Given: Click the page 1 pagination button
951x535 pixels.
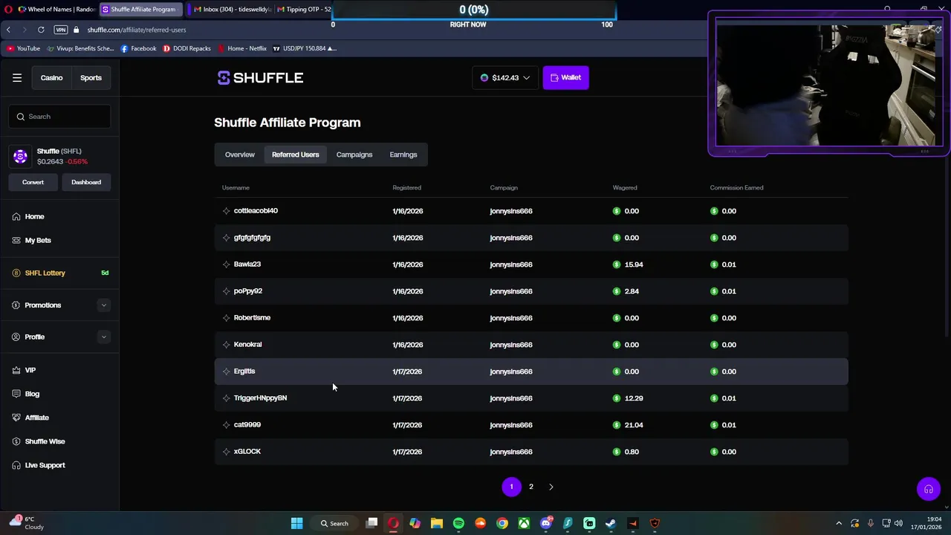Looking at the screenshot, I should pyautogui.click(x=511, y=487).
